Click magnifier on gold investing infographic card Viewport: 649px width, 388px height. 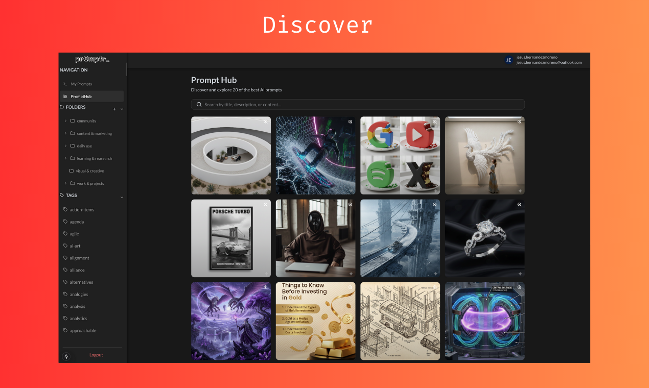point(351,287)
